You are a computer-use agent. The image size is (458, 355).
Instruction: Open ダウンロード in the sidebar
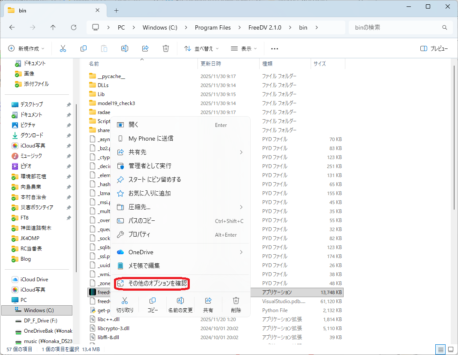[x=32, y=135]
